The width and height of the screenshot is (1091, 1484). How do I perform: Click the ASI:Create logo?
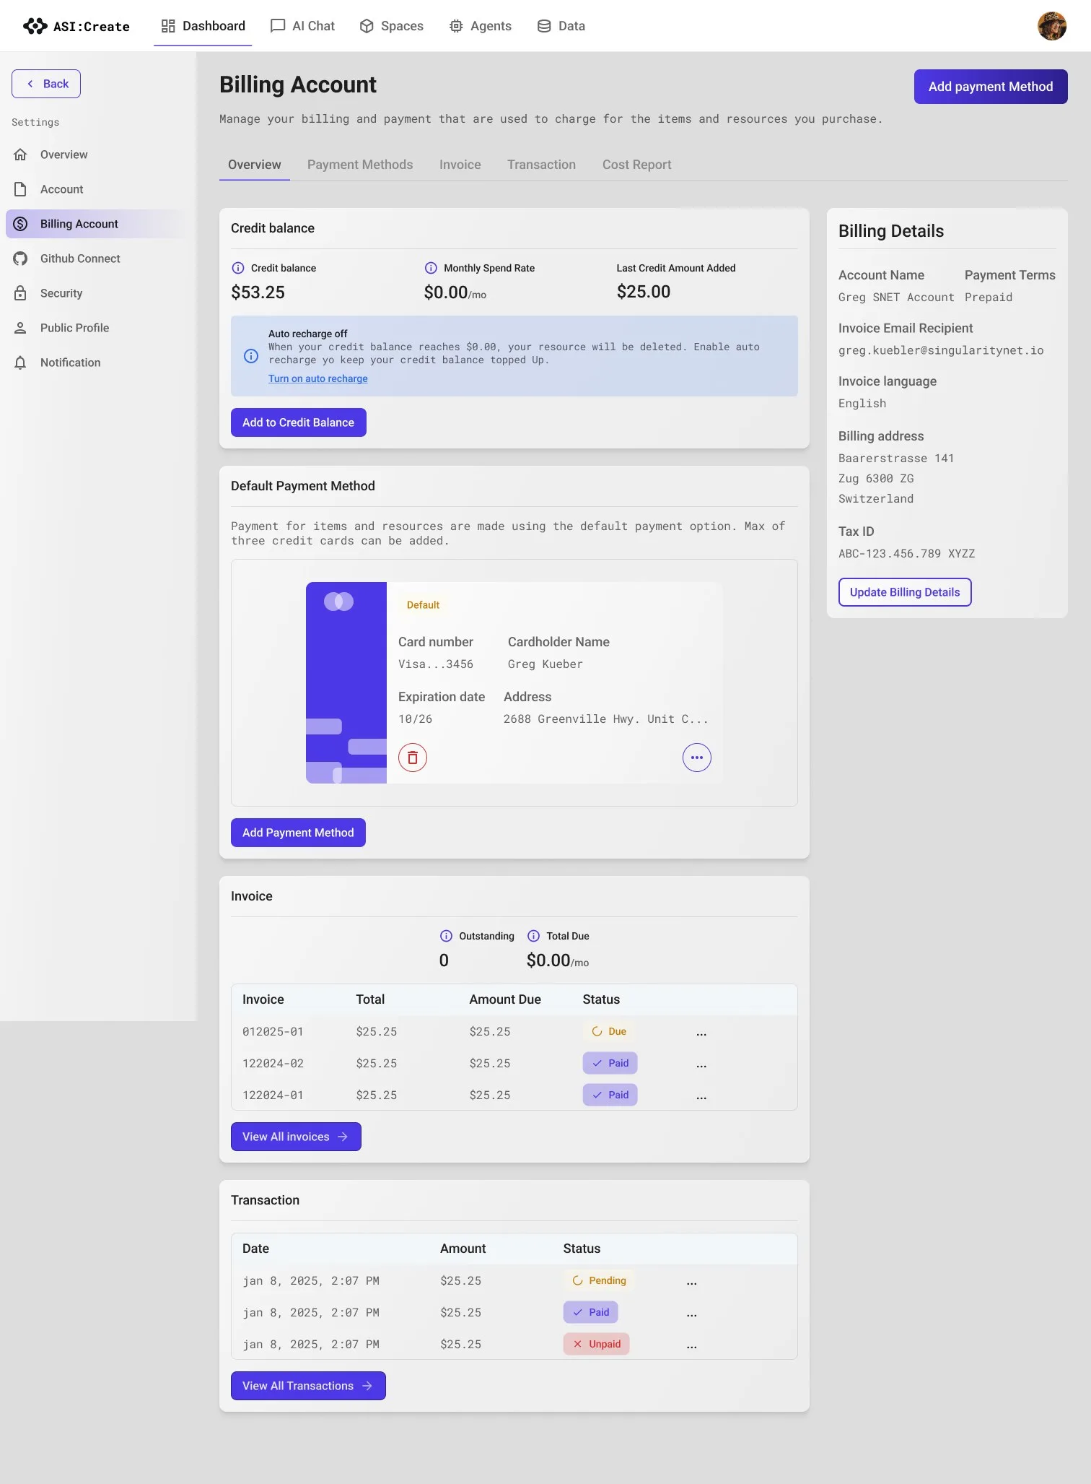click(x=76, y=26)
